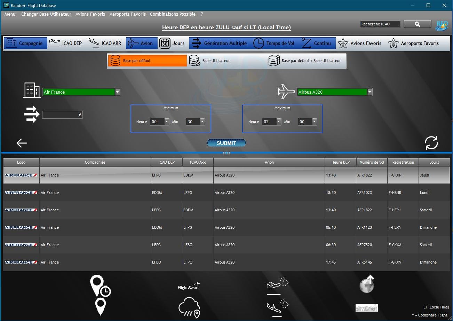Toggle the ICAO ARR filter
453x321 pixels.
(105, 43)
